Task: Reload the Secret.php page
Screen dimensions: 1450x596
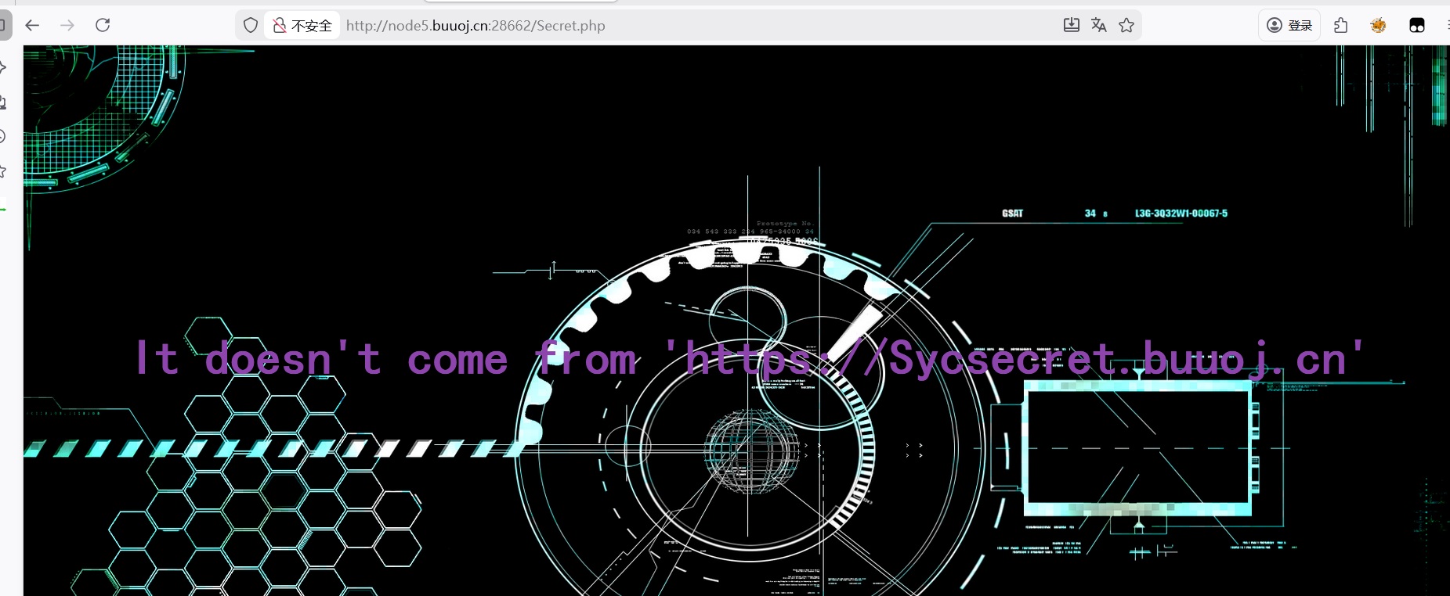Action: click(x=103, y=25)
